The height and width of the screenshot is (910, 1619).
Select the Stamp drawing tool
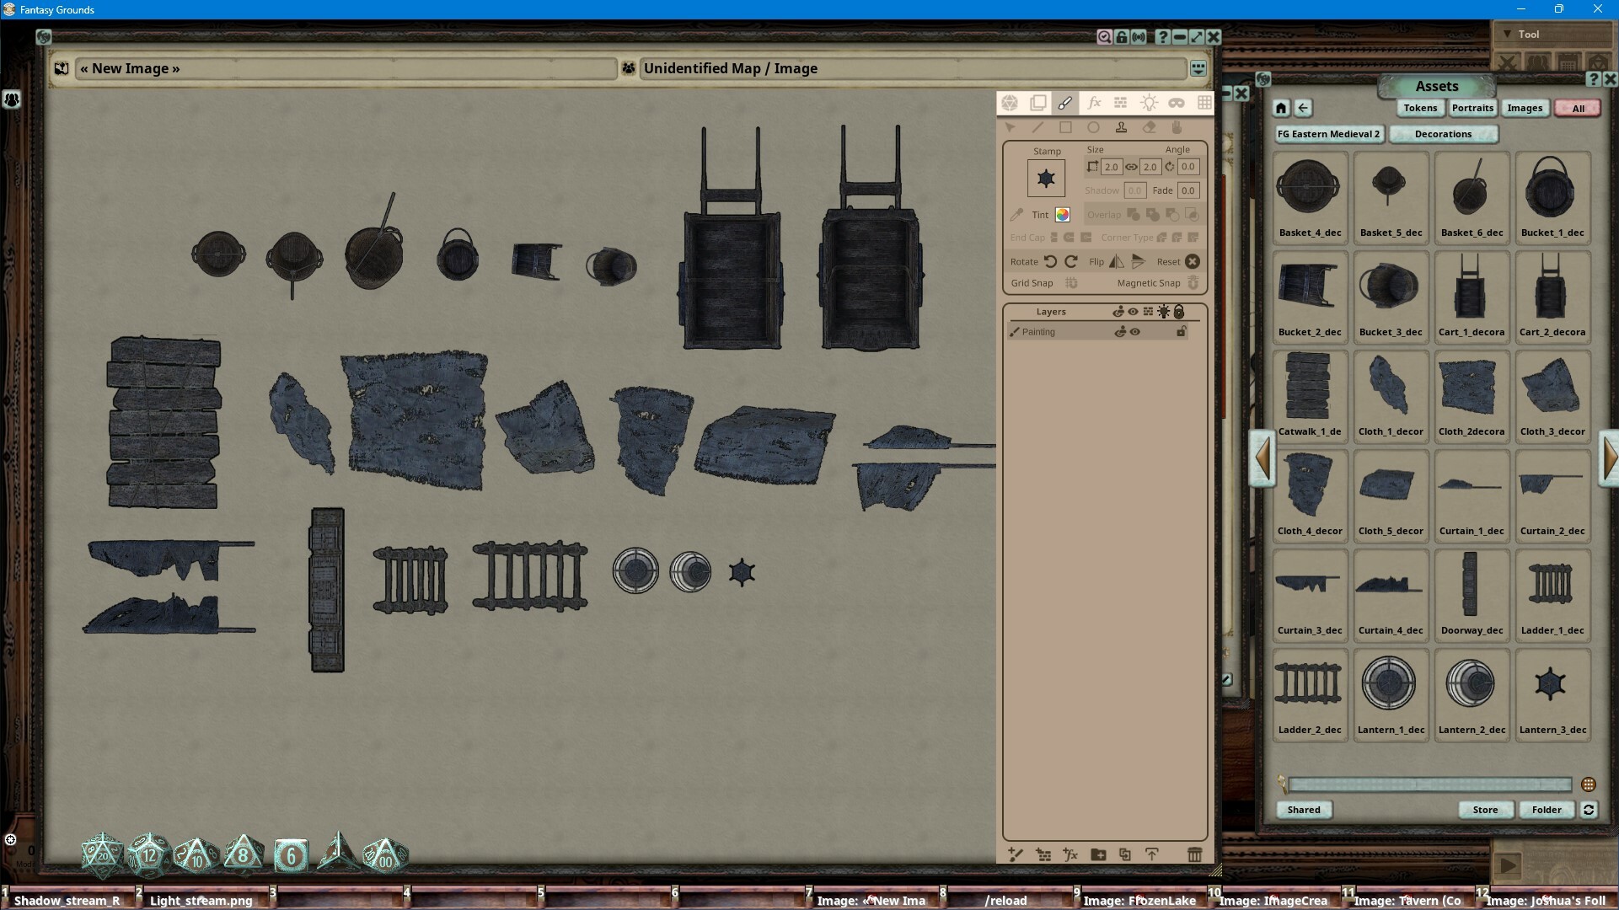pyautogui.click(x=1122, y=127)
